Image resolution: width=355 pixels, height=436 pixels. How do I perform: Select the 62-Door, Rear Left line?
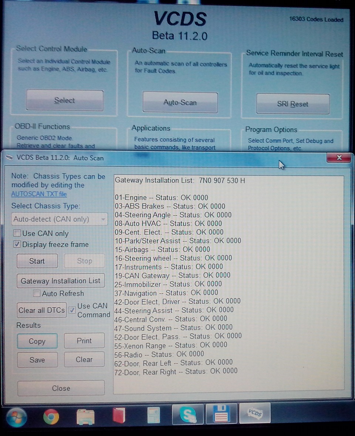pos(173,362)
